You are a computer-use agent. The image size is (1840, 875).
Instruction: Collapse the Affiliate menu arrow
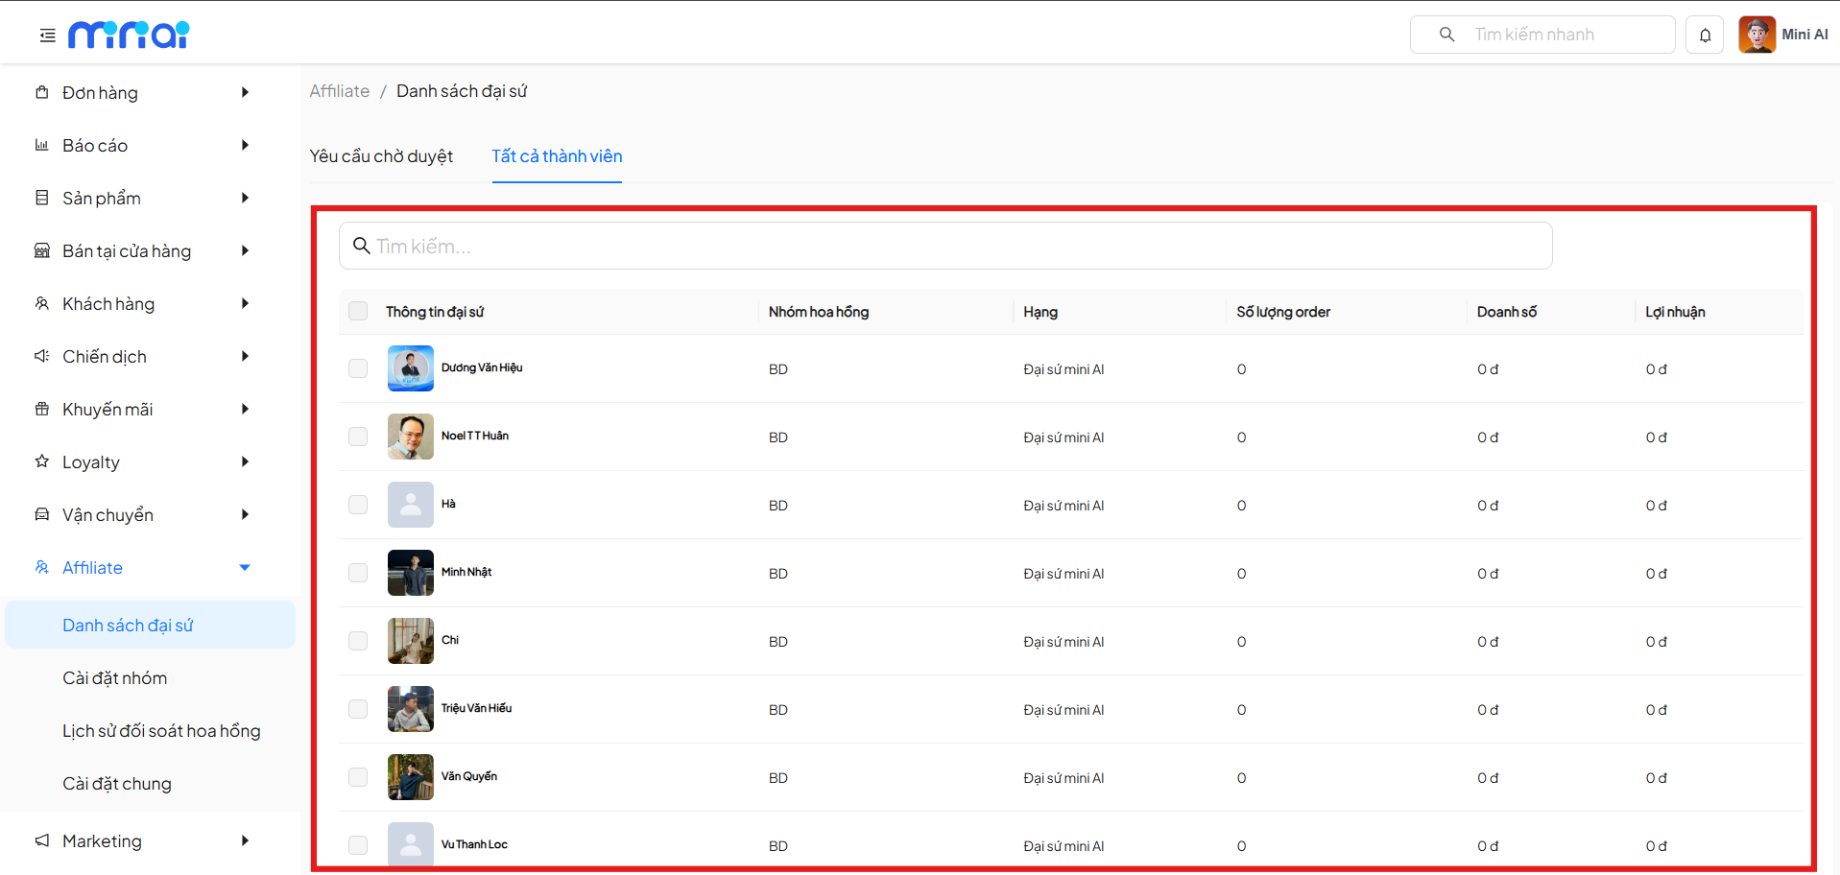coord(245,568)
